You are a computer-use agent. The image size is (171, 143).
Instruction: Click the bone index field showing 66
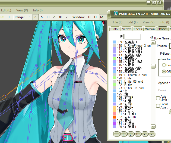tap(118, 36)
